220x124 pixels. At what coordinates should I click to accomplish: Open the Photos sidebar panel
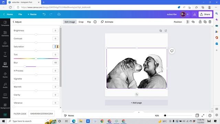point(5,65)
